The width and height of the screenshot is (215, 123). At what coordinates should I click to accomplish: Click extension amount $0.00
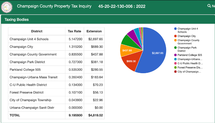99,108
